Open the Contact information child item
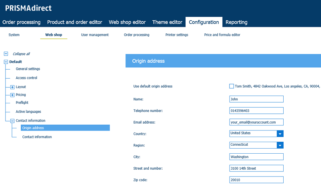 coord(37,137)
